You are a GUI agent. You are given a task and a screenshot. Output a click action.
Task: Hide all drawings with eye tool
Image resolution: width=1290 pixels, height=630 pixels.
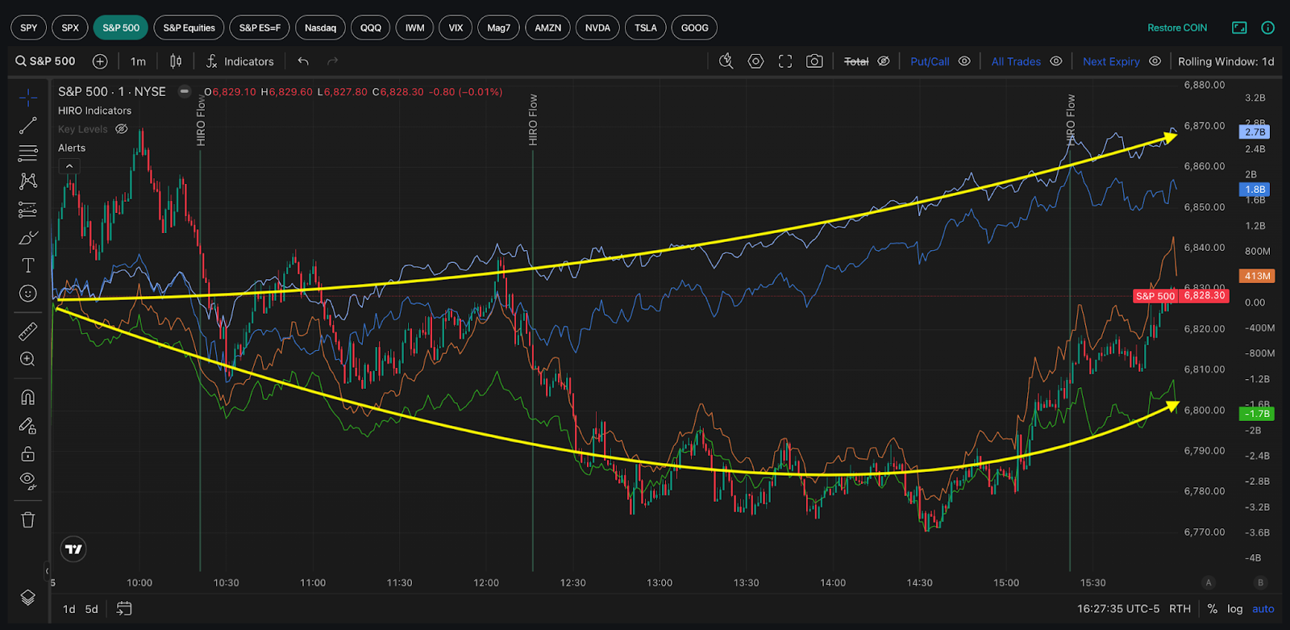coord(28,481)
